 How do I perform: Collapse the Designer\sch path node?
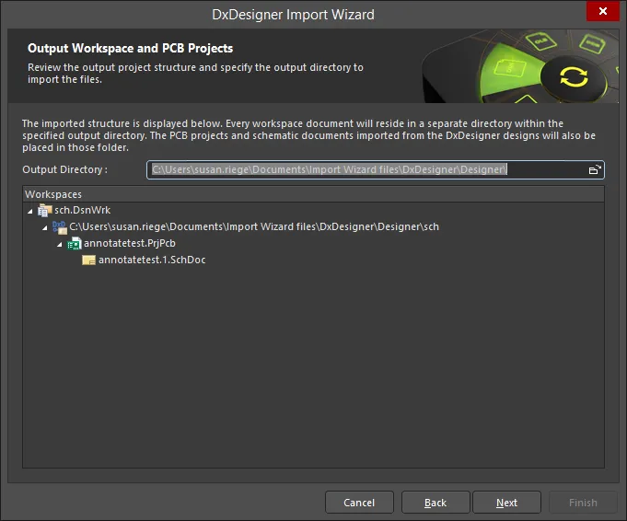click(x=45, y=228)
